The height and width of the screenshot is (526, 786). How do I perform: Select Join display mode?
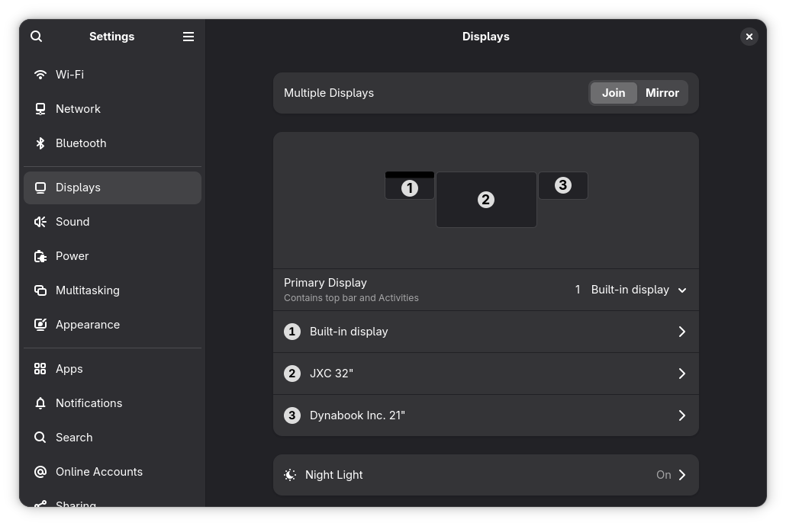(614, 93)
